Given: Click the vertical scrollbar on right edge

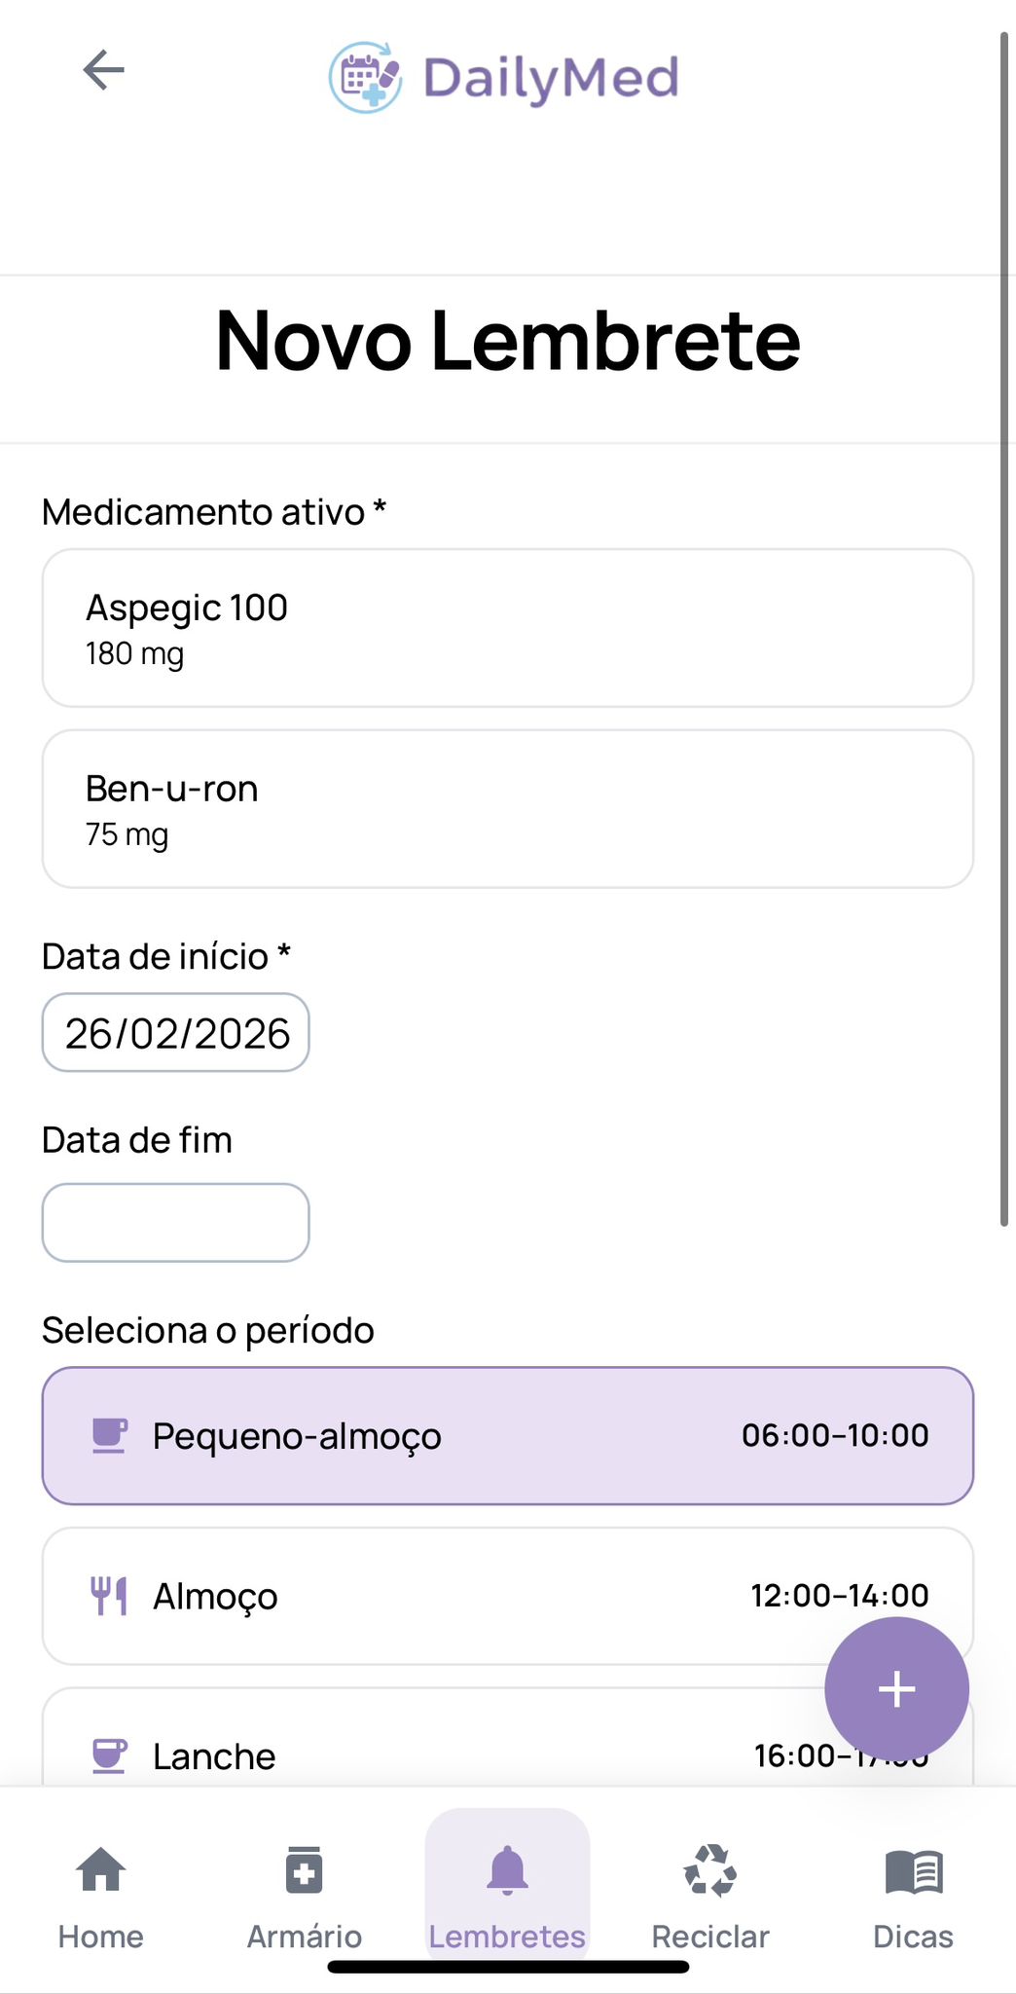Looking at the screenshot, I should (x=1005, y=629).
